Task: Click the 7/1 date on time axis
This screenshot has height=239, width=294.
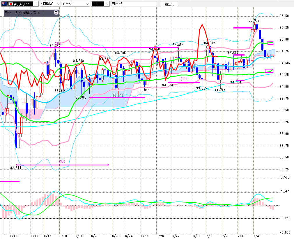Action: coord(209,236)
